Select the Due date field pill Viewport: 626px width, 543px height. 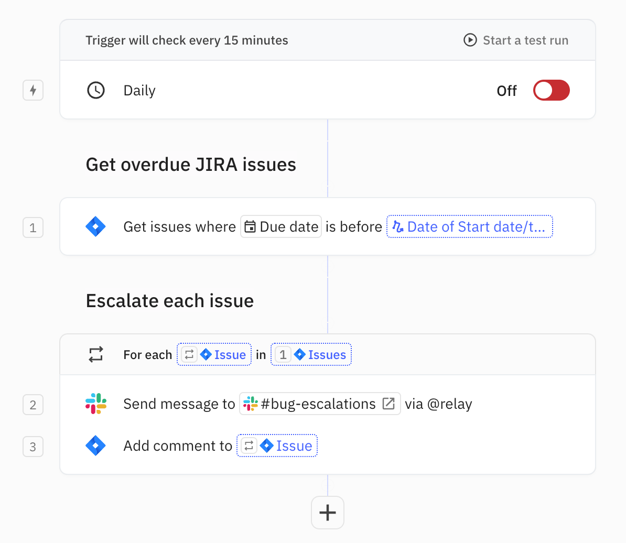pos(281,226)
